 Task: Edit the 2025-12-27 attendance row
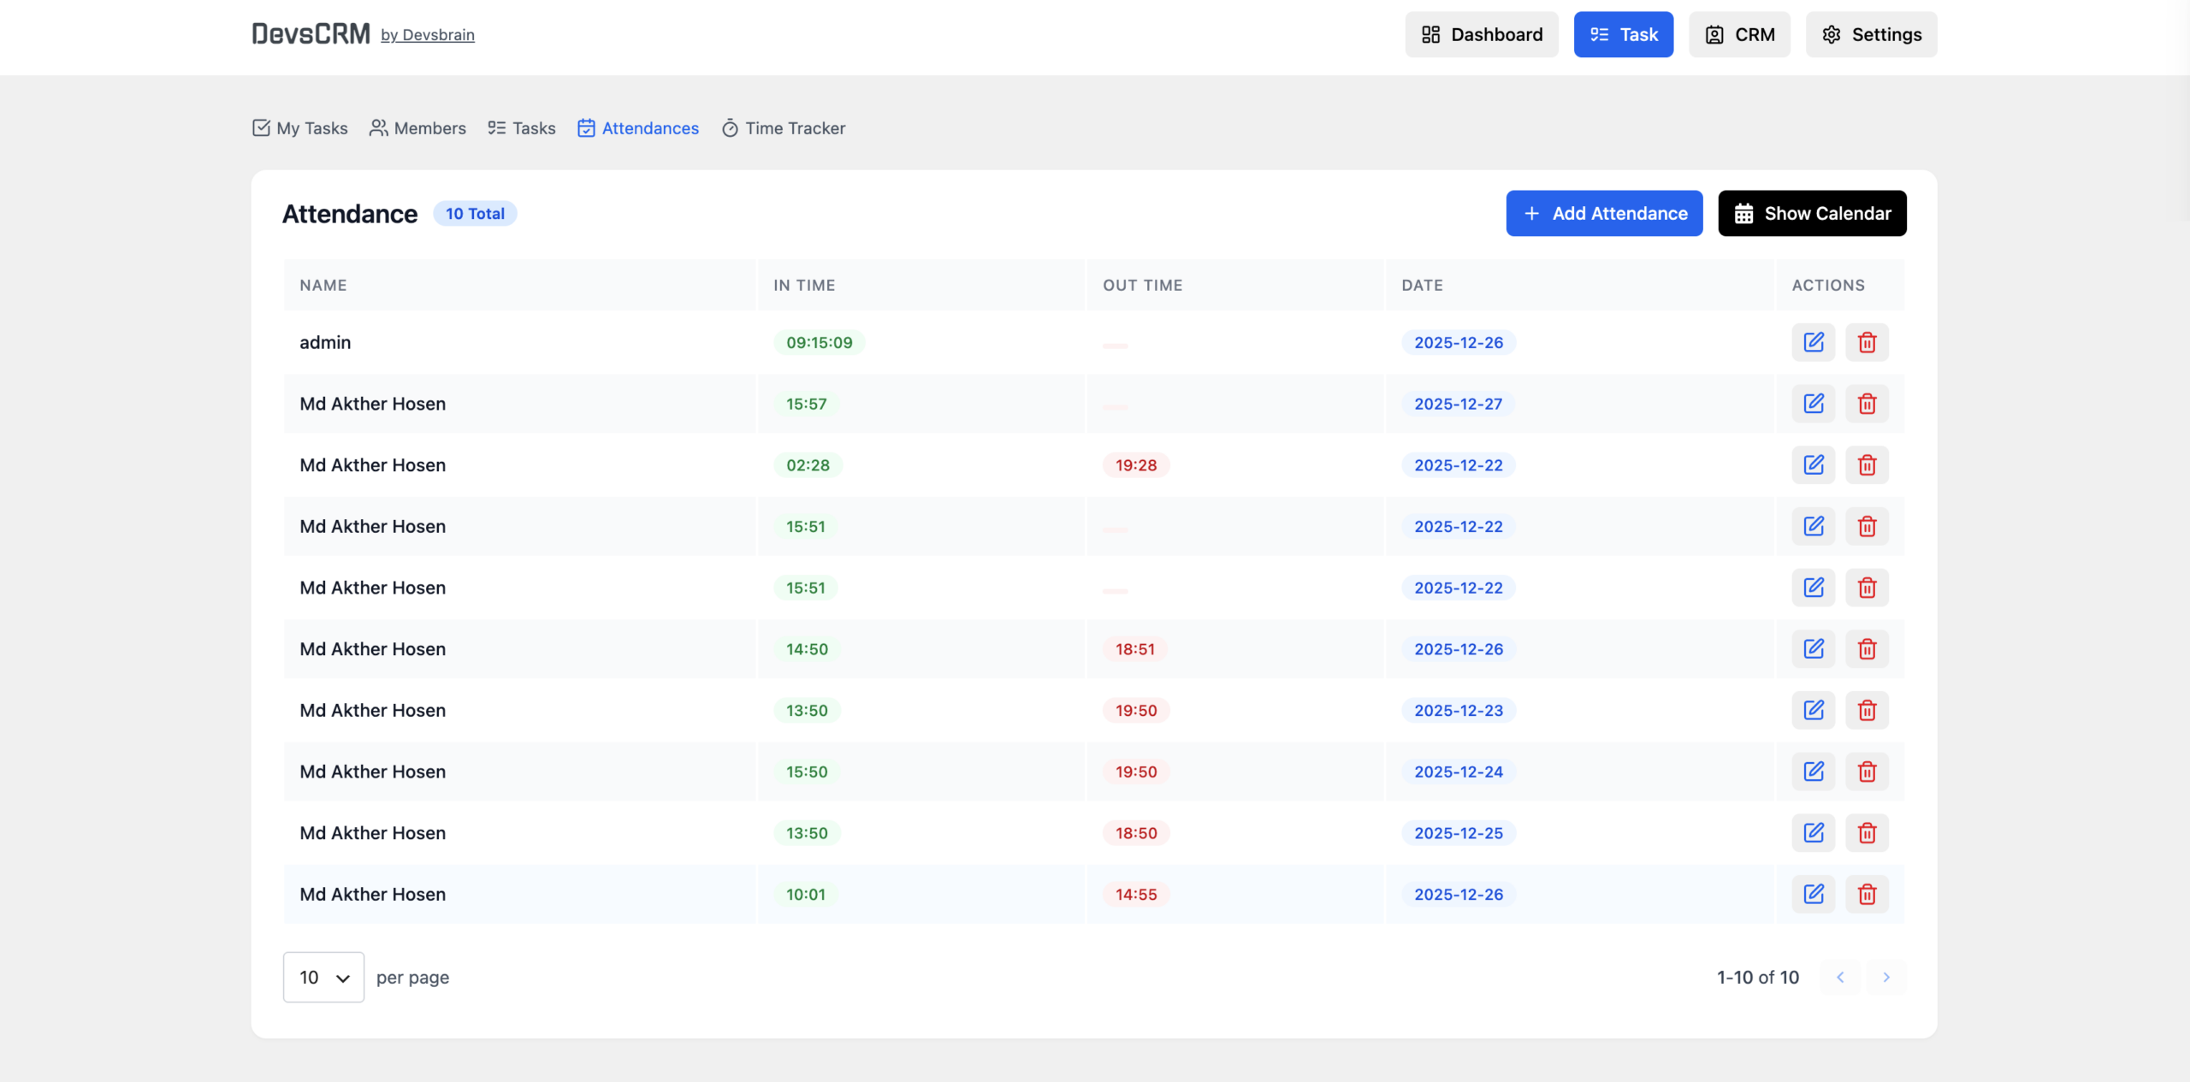[x=1814, y=404]
